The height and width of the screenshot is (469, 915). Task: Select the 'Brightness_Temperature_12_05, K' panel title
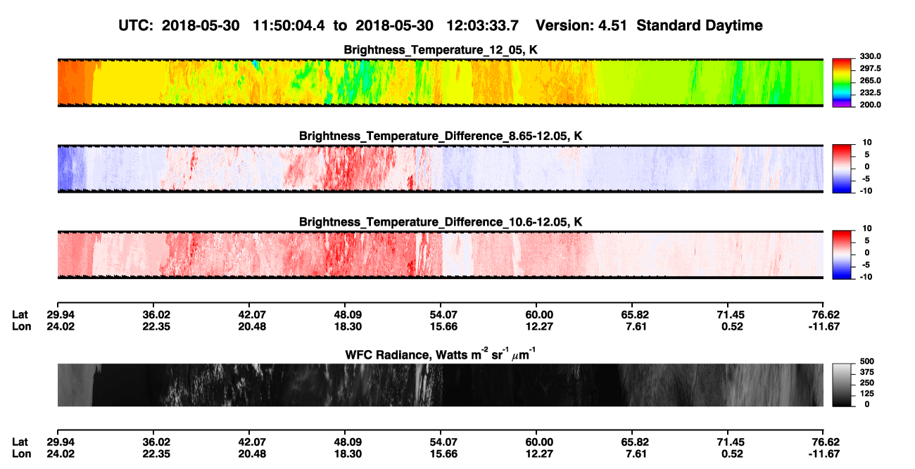441,50
